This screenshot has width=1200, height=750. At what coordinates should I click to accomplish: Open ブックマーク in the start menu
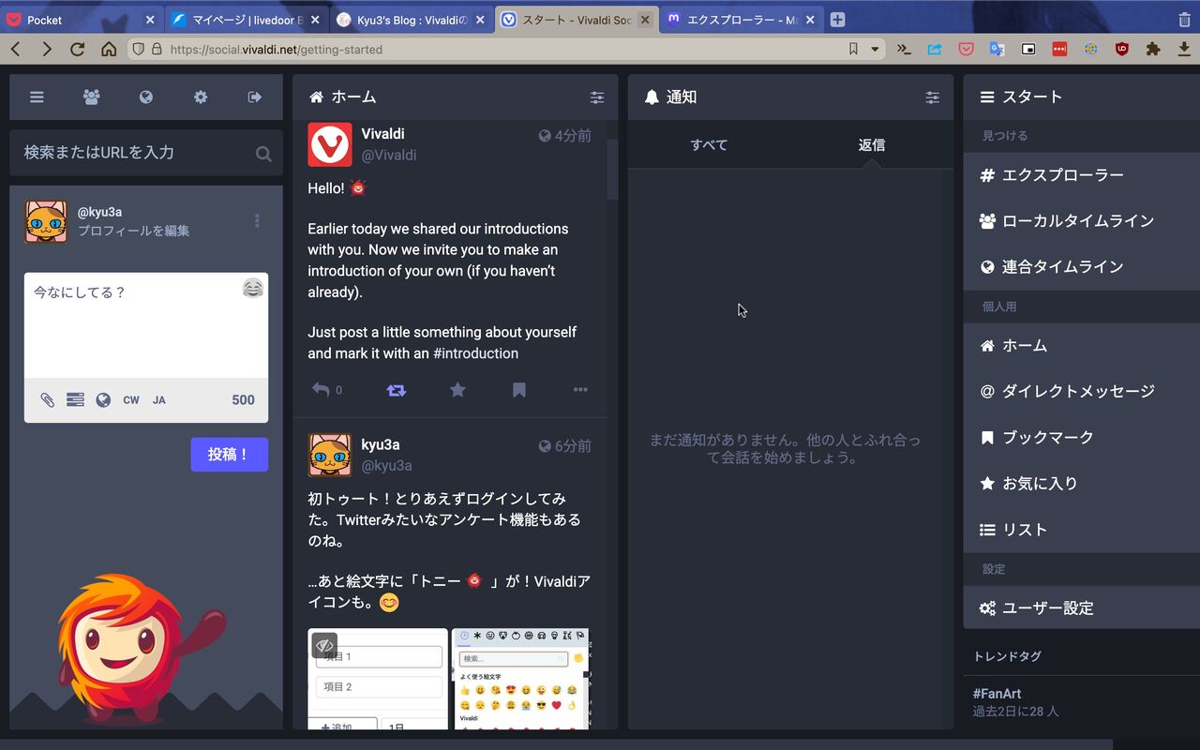click(x=1081, y=438)
